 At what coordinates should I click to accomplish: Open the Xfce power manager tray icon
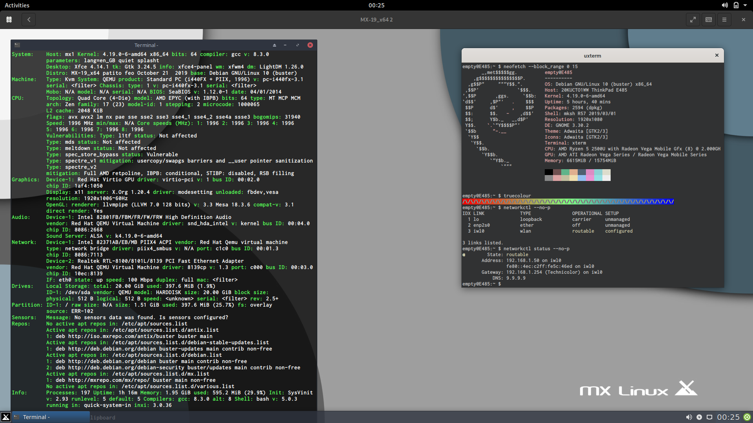(699, 417)
